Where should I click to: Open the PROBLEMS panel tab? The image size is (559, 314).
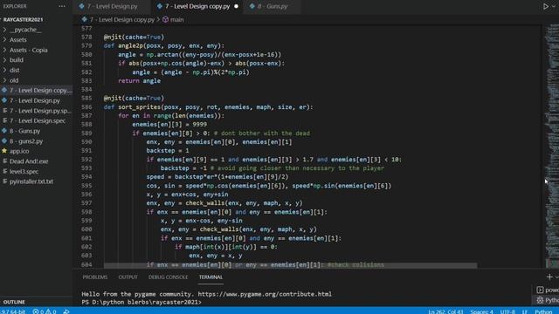(95, 277)
